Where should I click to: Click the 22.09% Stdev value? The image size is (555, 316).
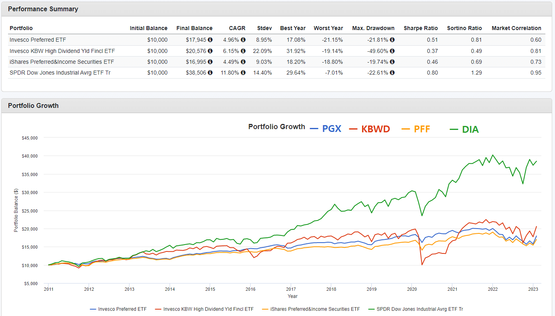[263, 51]
